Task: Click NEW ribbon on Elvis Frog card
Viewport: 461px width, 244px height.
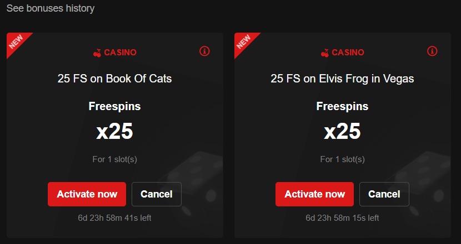Action: pyautogui.click(x=244, y=42)
